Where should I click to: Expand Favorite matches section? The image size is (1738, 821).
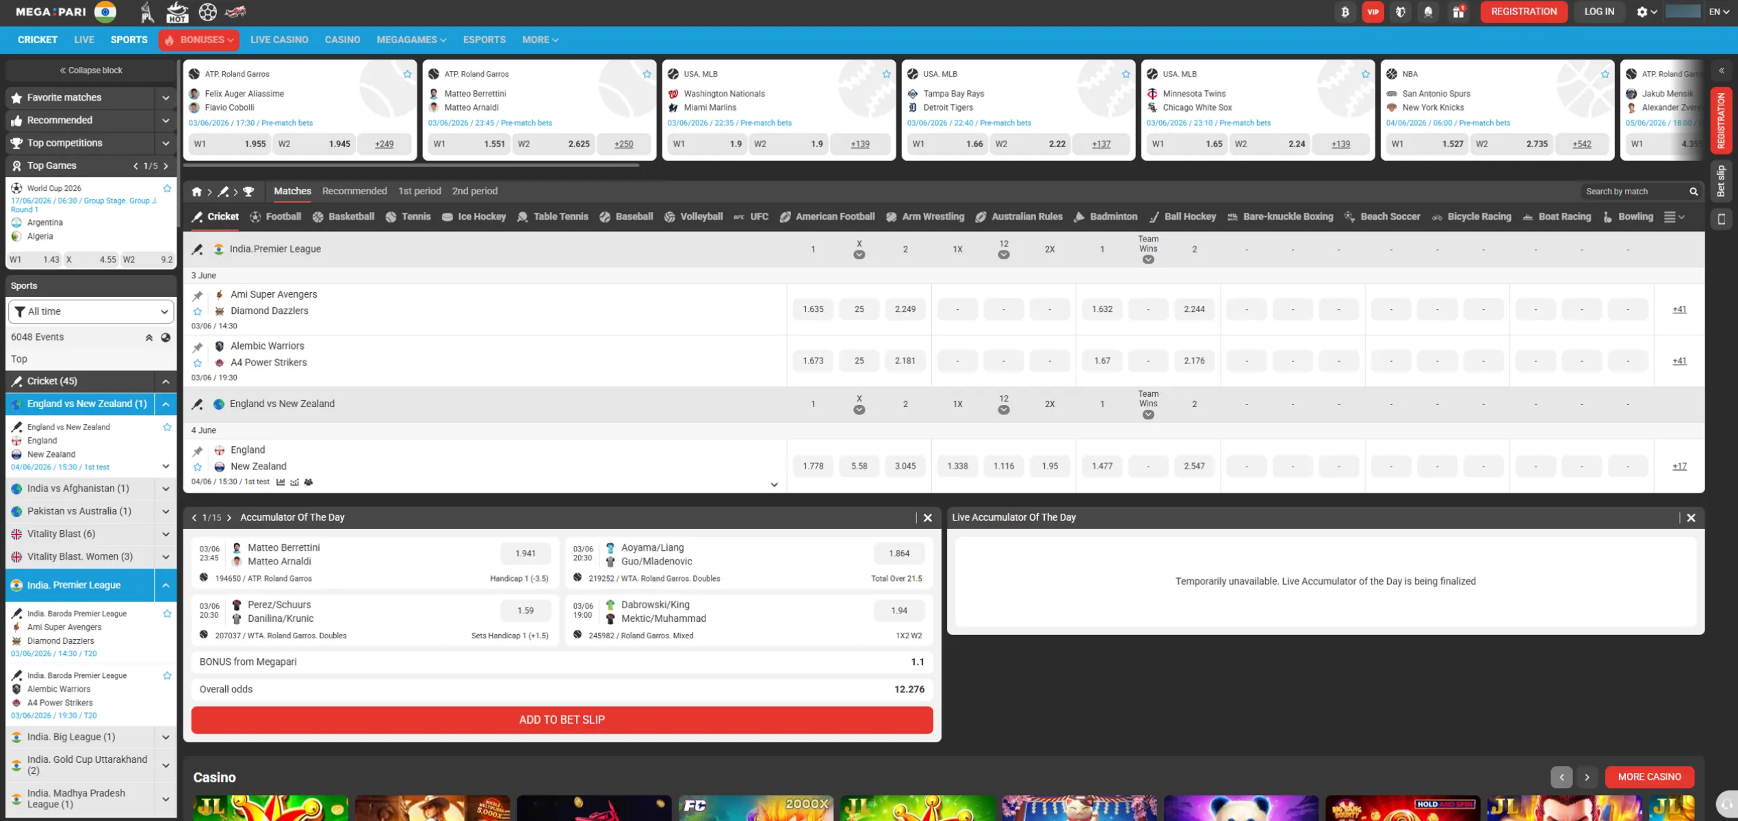tap(166, 98)
